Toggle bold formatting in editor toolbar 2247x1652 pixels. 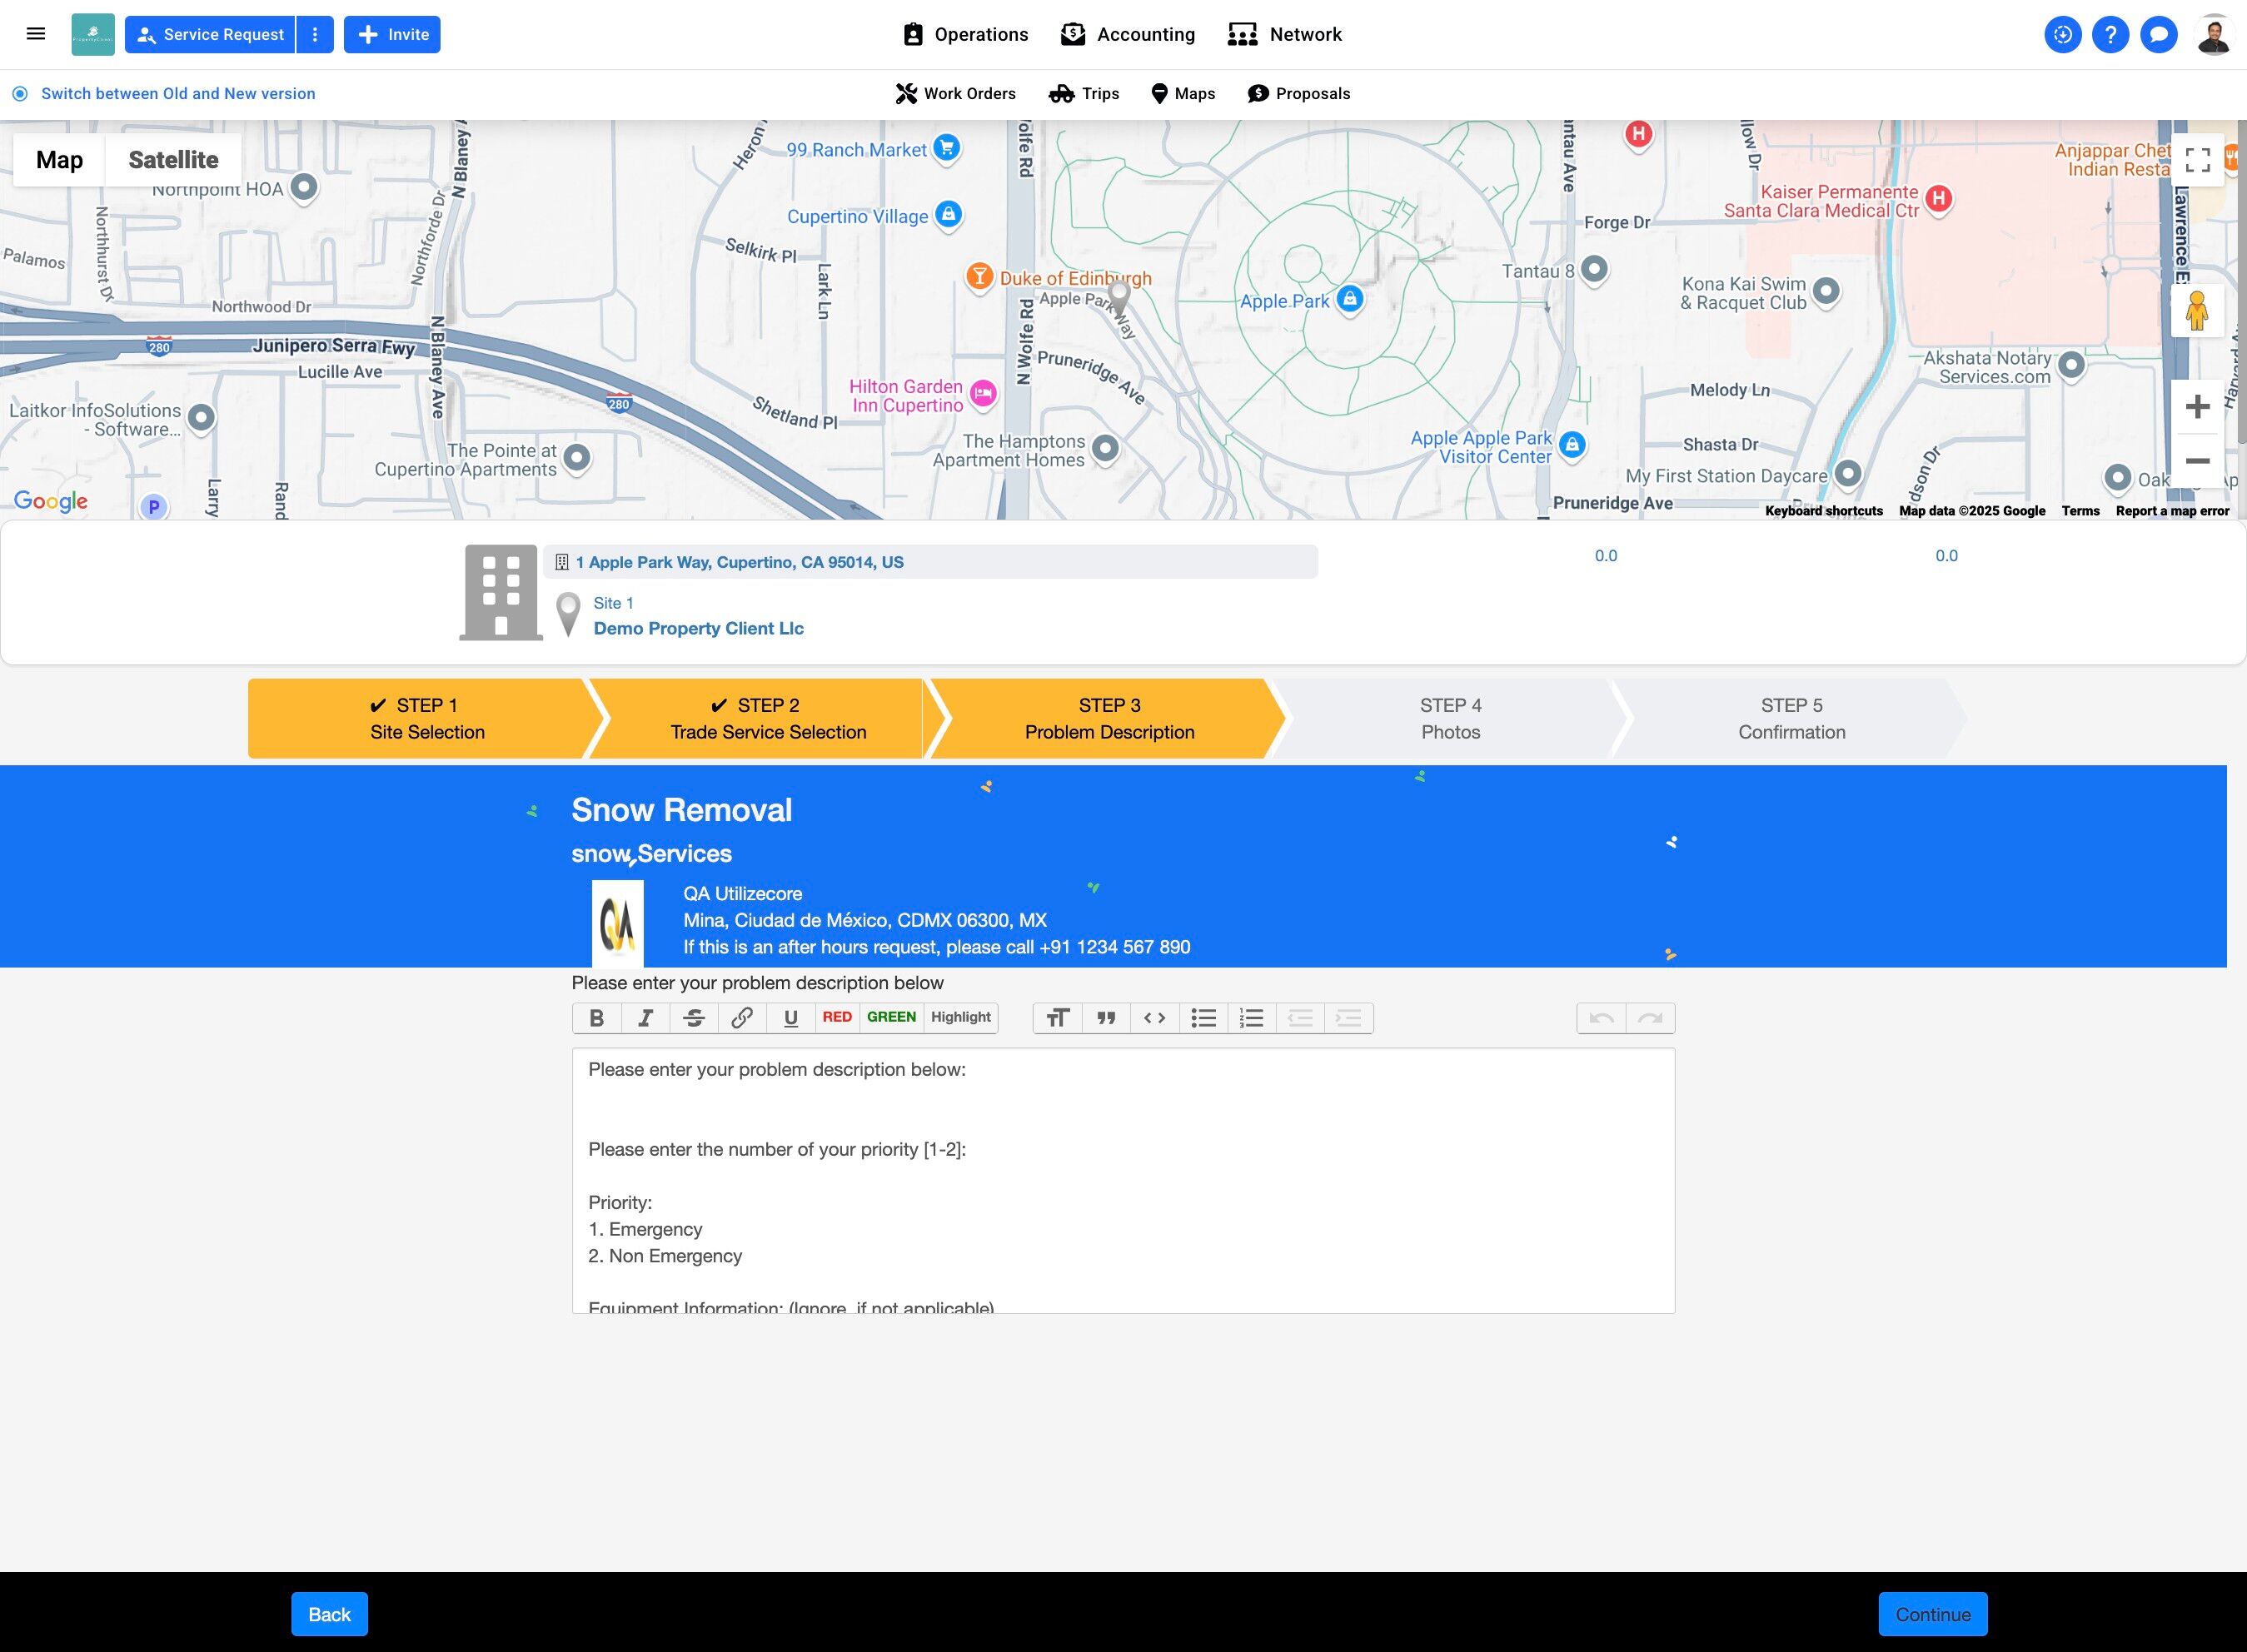pos(596,1018)
